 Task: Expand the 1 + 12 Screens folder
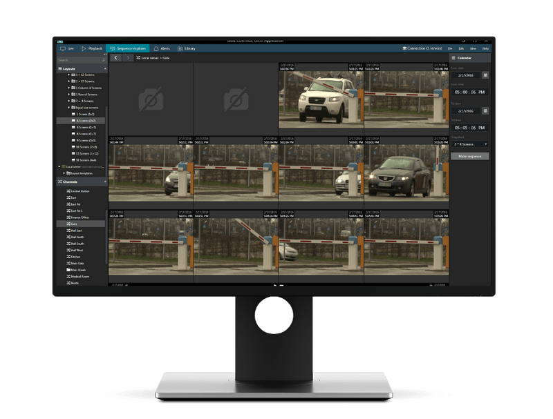tap(68, 75)
